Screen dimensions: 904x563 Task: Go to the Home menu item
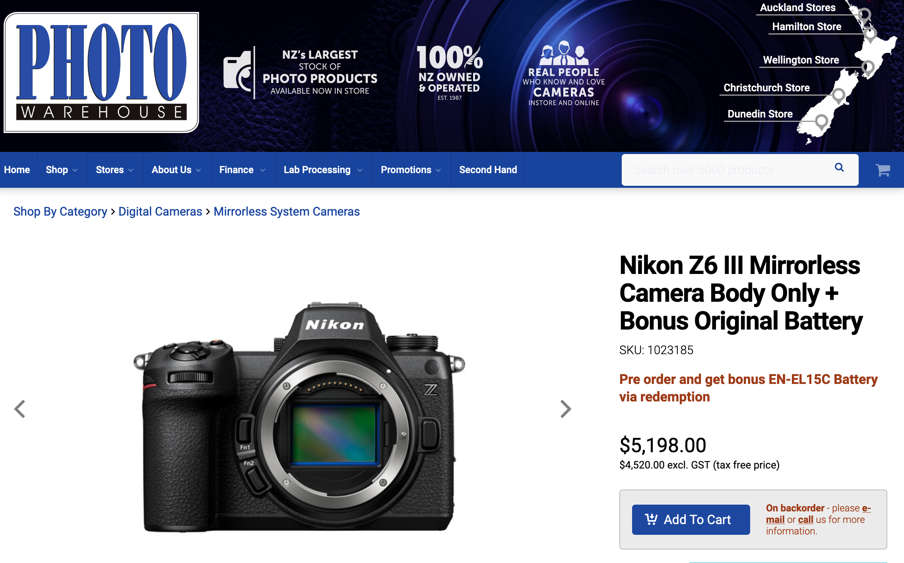[17, 170]
